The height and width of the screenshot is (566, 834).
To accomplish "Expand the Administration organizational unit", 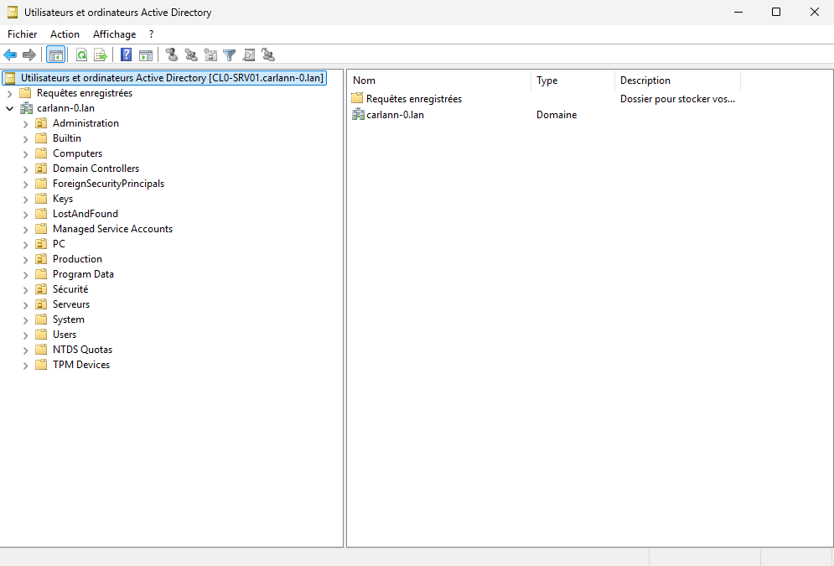I will (25, 124).
